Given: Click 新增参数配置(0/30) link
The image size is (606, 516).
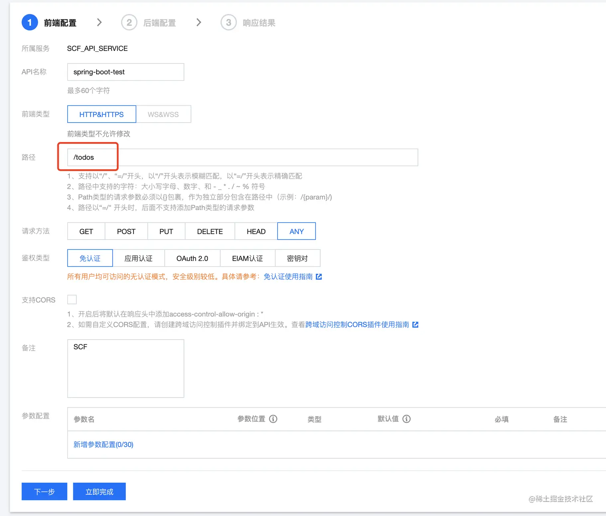Looking at the screenshot, I should [103, 444].
